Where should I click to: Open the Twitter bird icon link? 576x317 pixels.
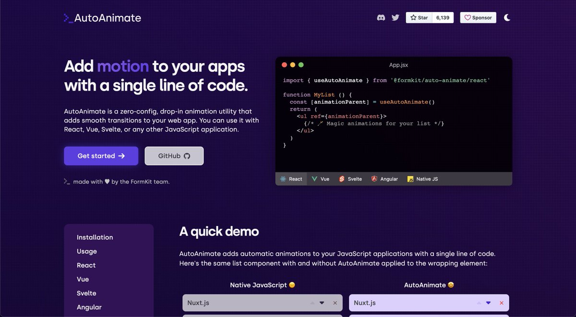coord(396,18)
